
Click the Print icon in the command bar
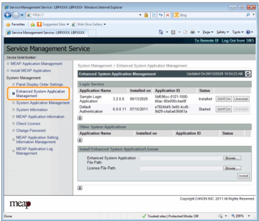coord(192,32)
